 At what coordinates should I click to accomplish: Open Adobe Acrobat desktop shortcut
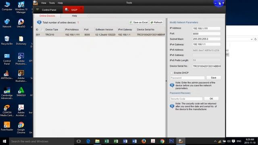coord(21,111)
